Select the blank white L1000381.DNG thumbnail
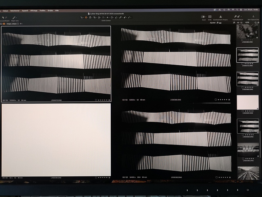 (x=248, y=102)
